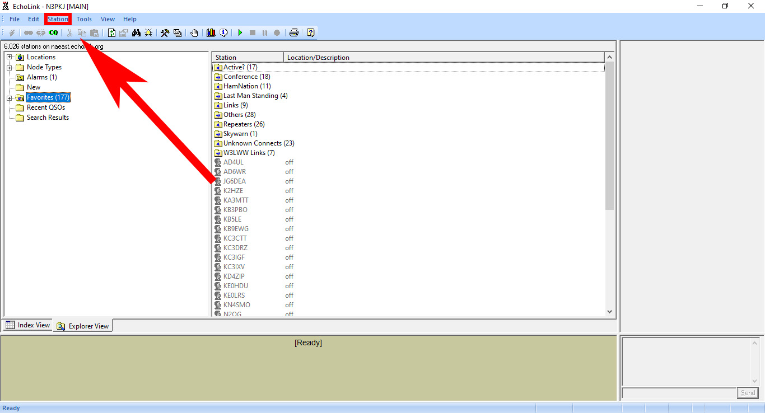The width and height of the screenshot is (765, 413).
Task: Click the info speech bubble icon
Action: click(223, 33)
